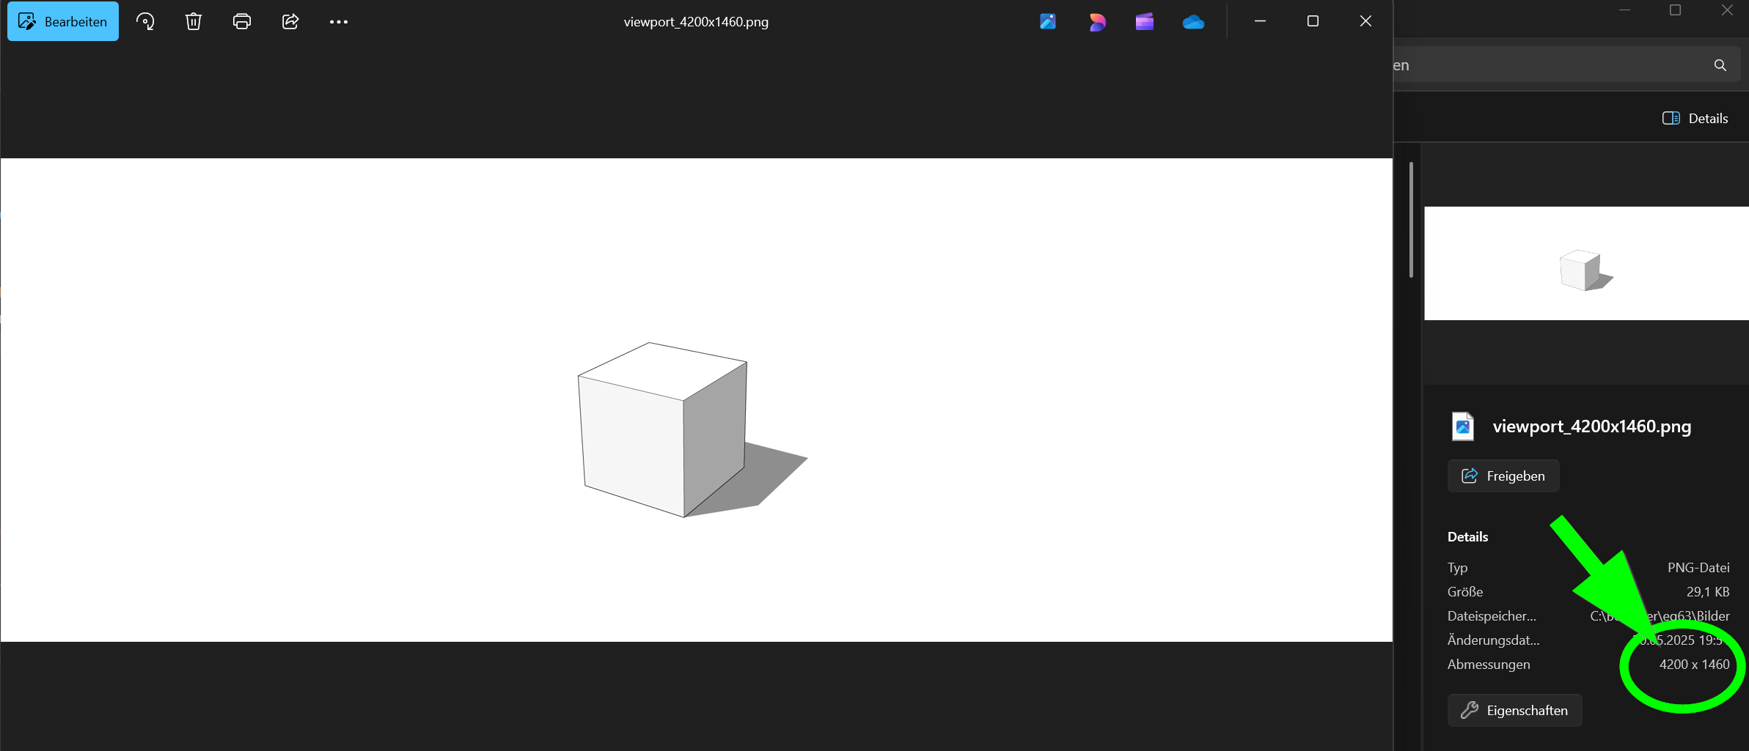Rotate the image
The width and height of the screenshot is (1749, 751).
[144, 21]
